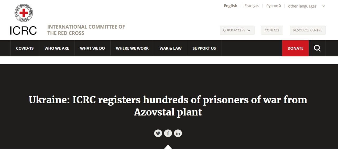Click the Contact button
This screenshot has height=151, width=338.
click(x=272, y=30)
